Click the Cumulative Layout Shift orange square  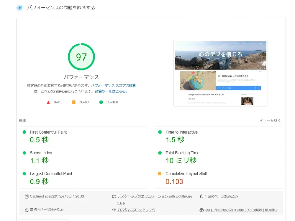160,174
